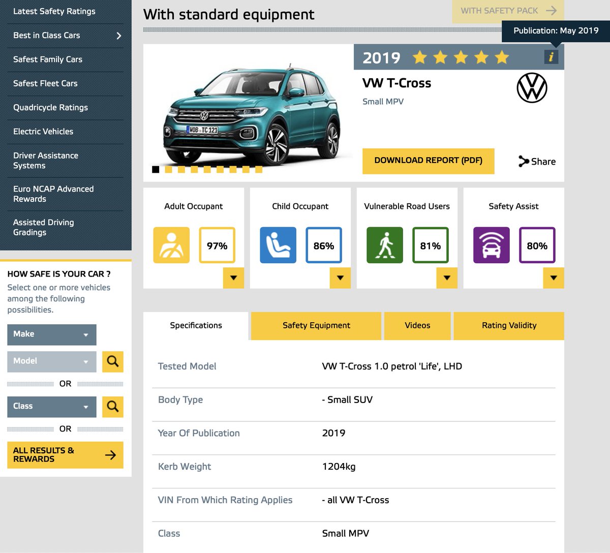Click the tested model value text
Viewport: 610px width, 553px height.
click(392, 366)
